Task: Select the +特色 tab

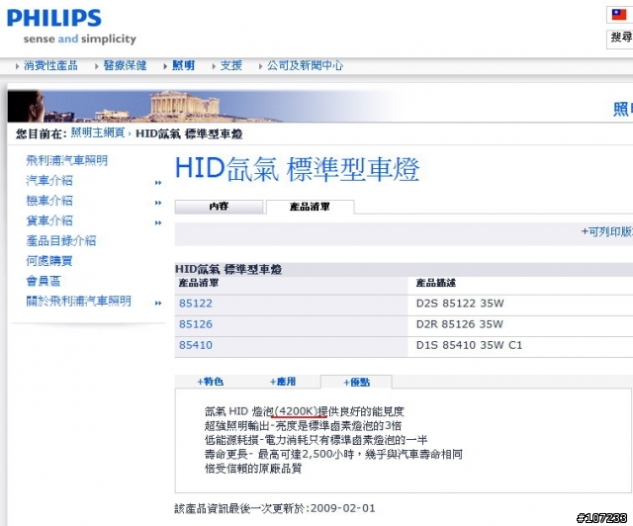Action: (x=211, y=382)
